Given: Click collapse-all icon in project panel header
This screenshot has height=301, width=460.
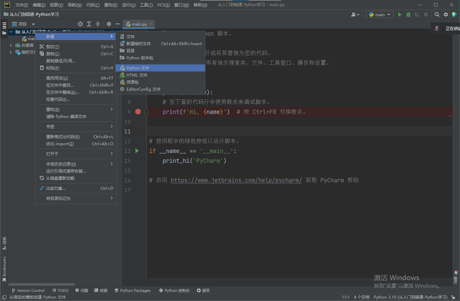Looking at the screenshot, I should (98, 24).
